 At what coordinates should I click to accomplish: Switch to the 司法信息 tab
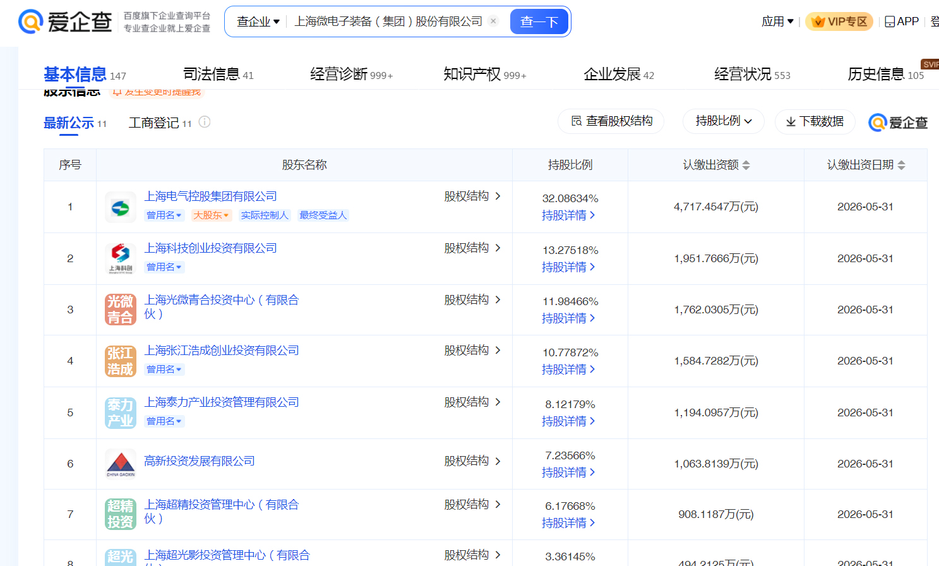coord(218,75)
